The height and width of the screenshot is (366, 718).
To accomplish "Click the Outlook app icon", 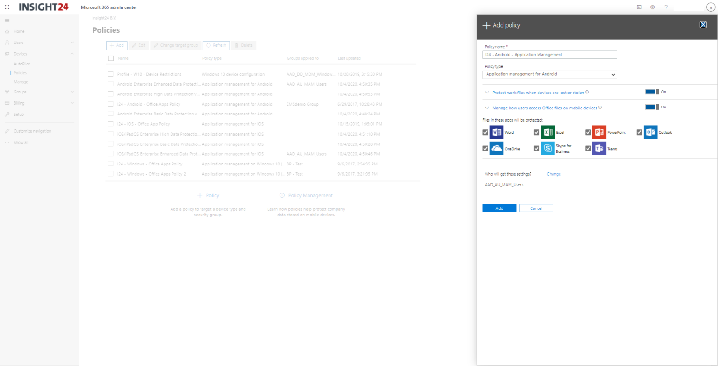I will pos(650,132).
